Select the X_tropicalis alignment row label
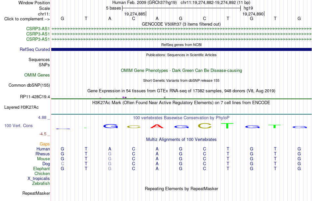This screenshot has width=312, height=201. 39,179
